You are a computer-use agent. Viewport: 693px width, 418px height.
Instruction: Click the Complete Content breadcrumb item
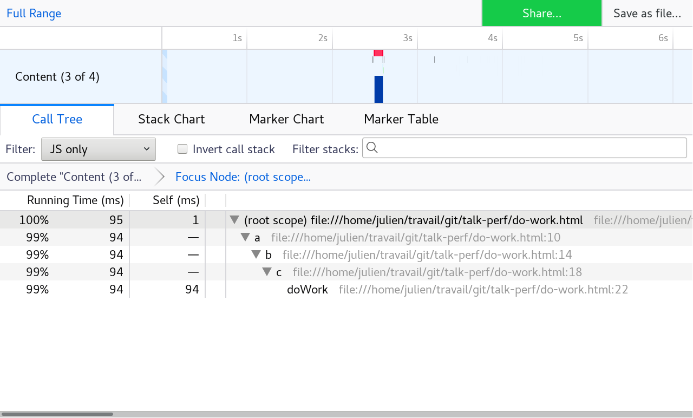point(74,177)
